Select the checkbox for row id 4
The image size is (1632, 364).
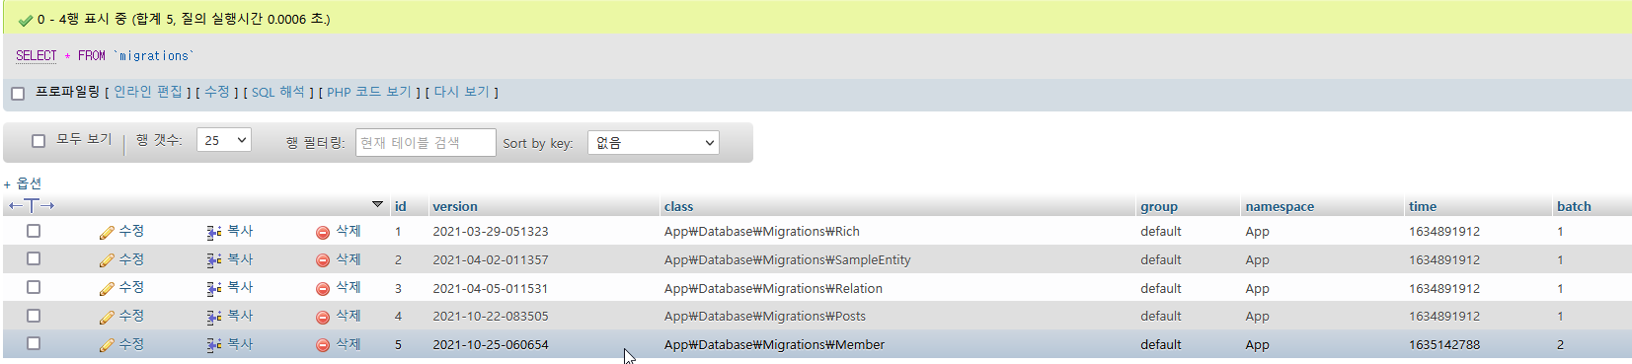[34, 316]
